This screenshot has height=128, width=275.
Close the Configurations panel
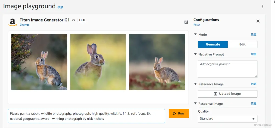(258, 21)
